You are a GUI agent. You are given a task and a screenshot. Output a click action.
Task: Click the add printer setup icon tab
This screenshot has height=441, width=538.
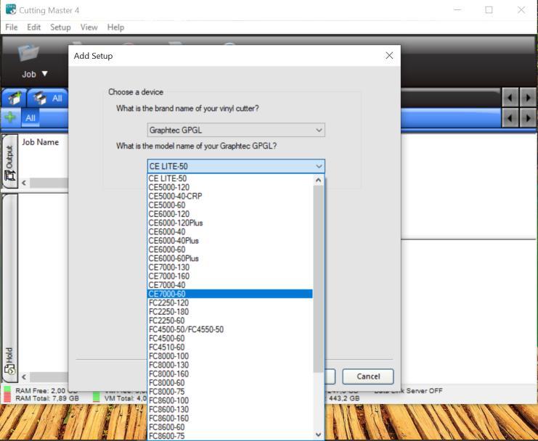(x=15, y=99)
